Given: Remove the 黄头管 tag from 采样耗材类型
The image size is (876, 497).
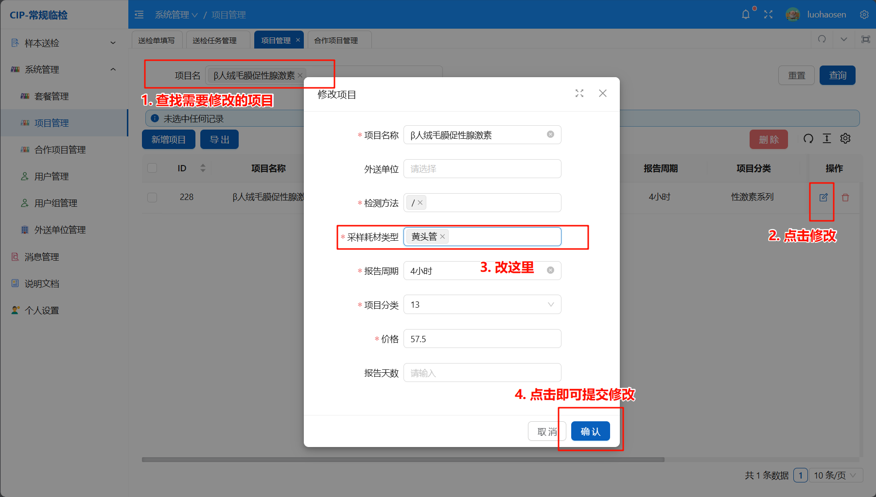Looking at the screenshot, I should click(442, 237).
